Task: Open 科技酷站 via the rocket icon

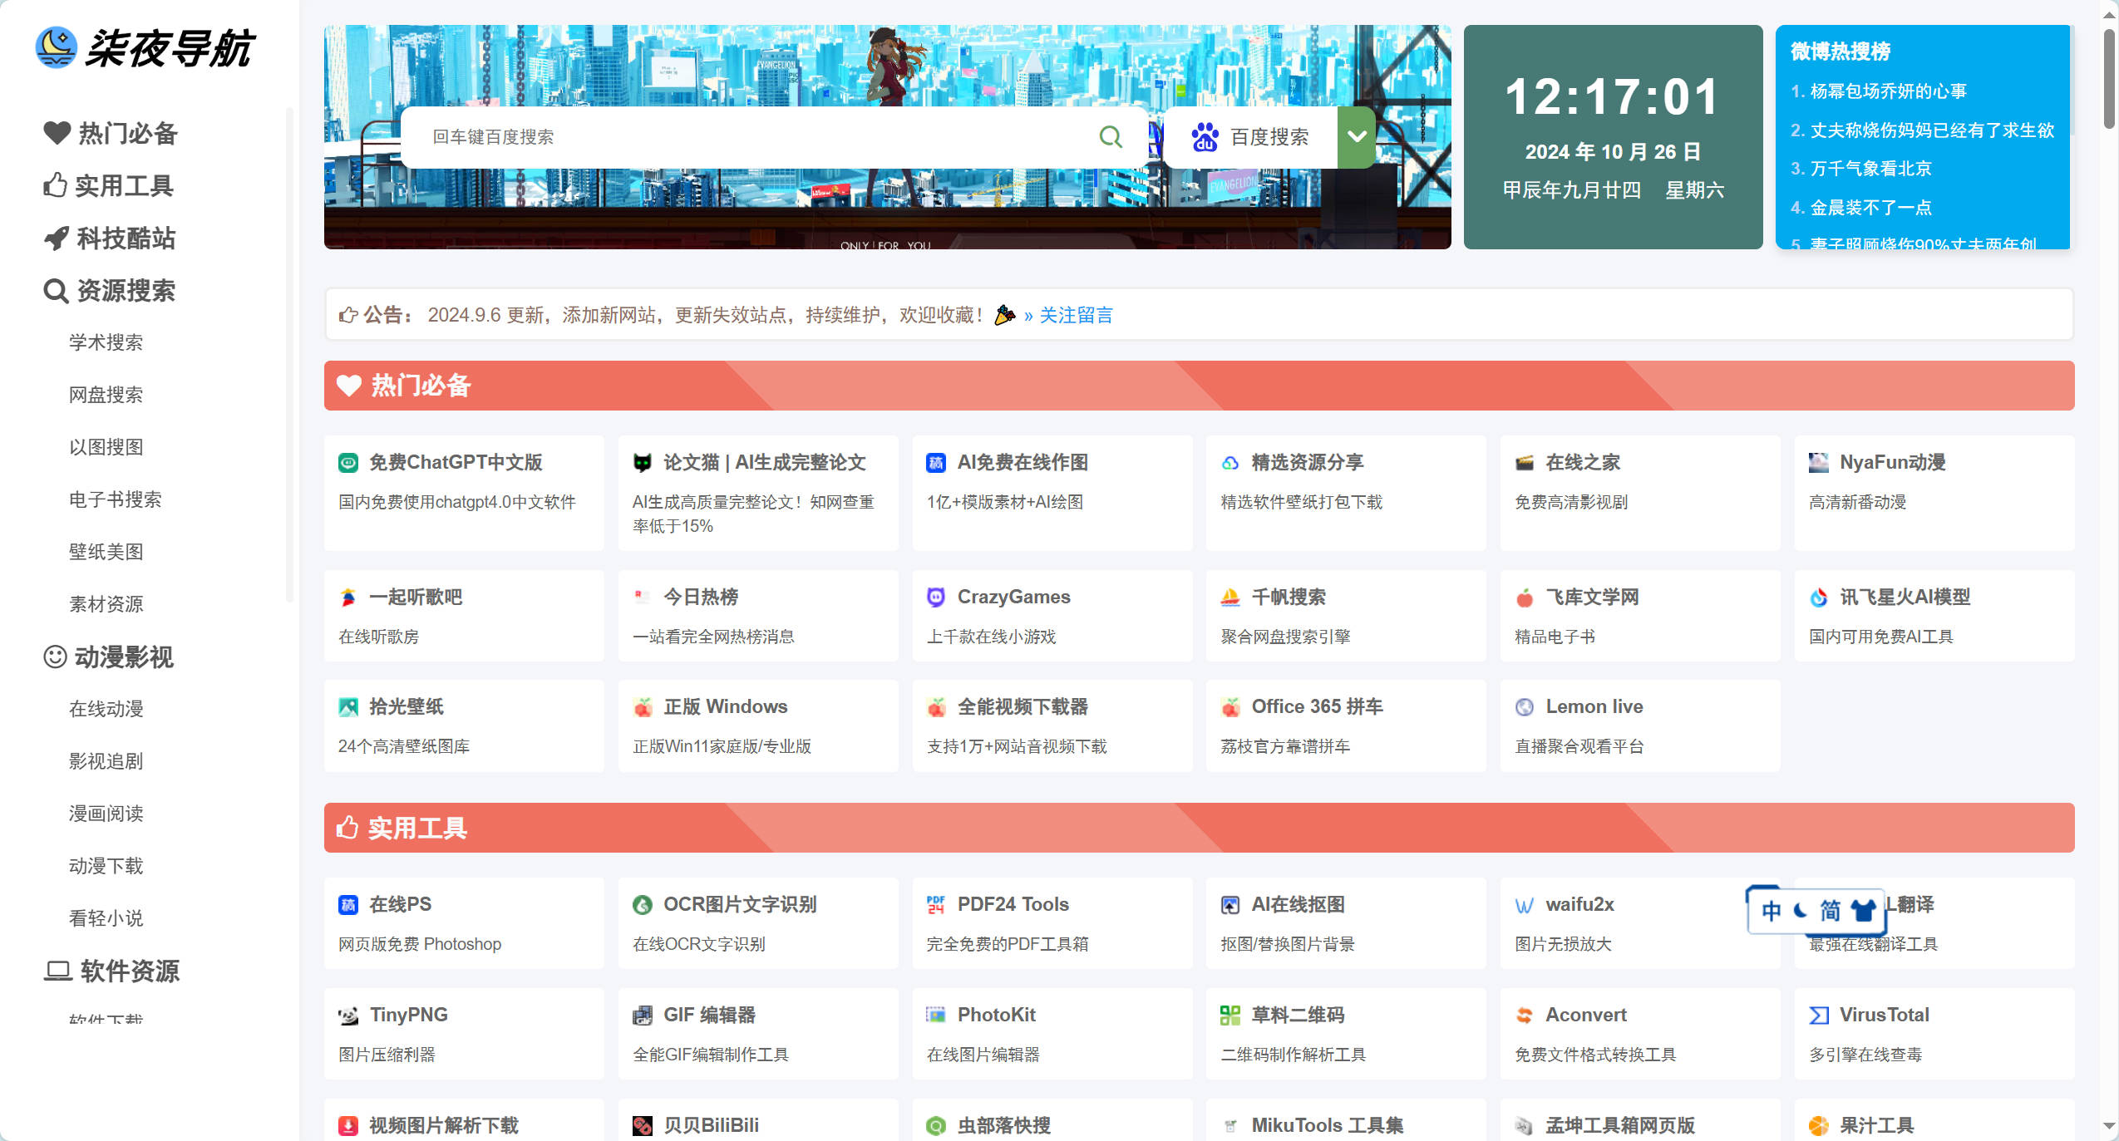Action: (55, 239)
